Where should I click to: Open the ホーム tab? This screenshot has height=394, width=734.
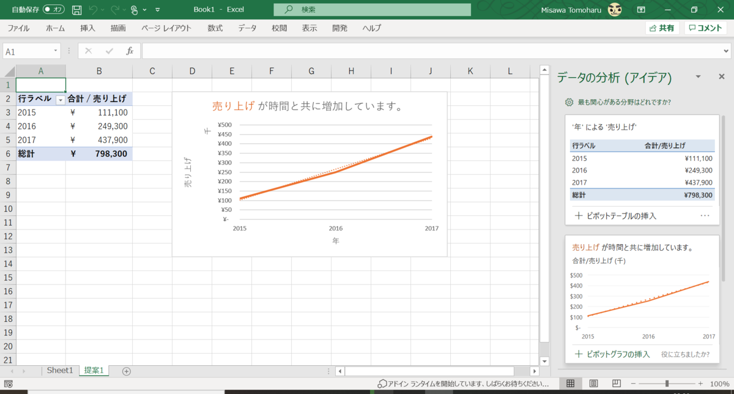[x=55, y=28]
